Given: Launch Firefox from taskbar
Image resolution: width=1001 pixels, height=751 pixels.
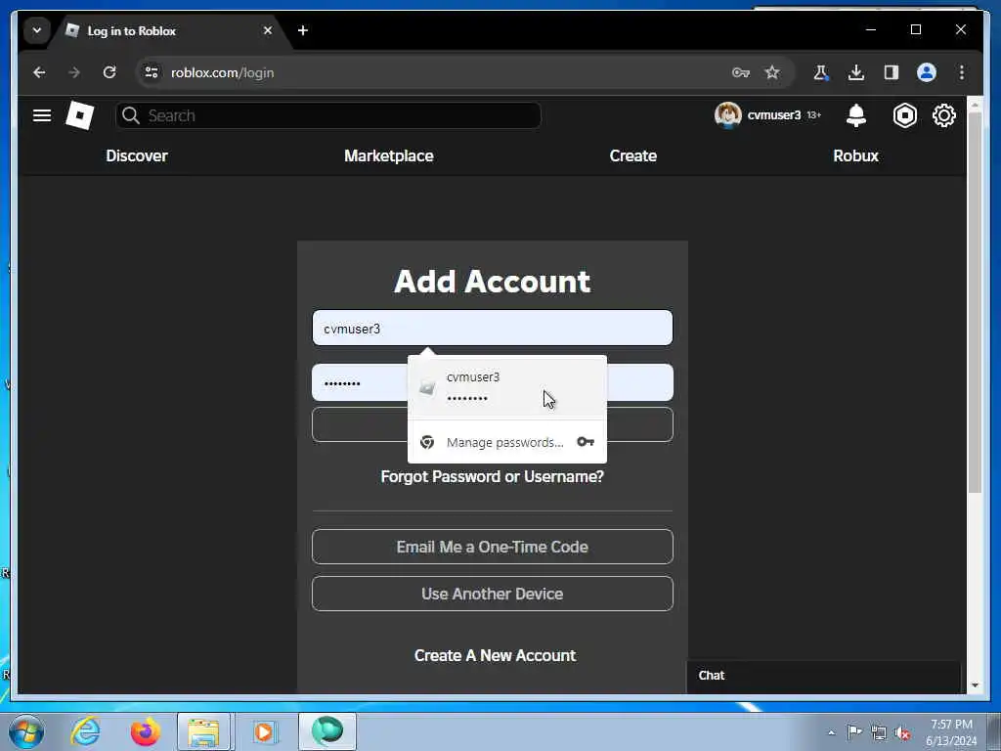Looking at the screenshot, I should 146,731.
